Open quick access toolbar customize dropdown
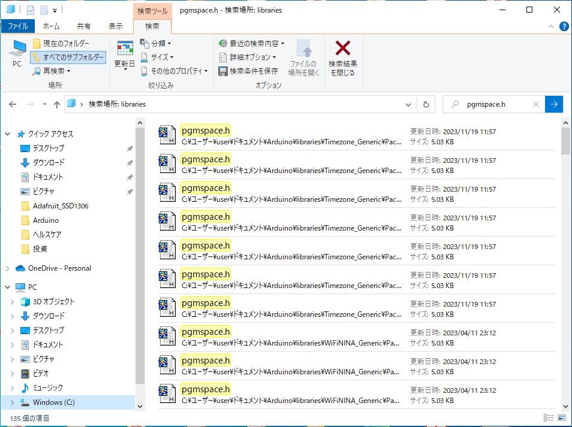The width and height of the screenshot is (572, 427). pyautogui.click(x=55, y=11)
